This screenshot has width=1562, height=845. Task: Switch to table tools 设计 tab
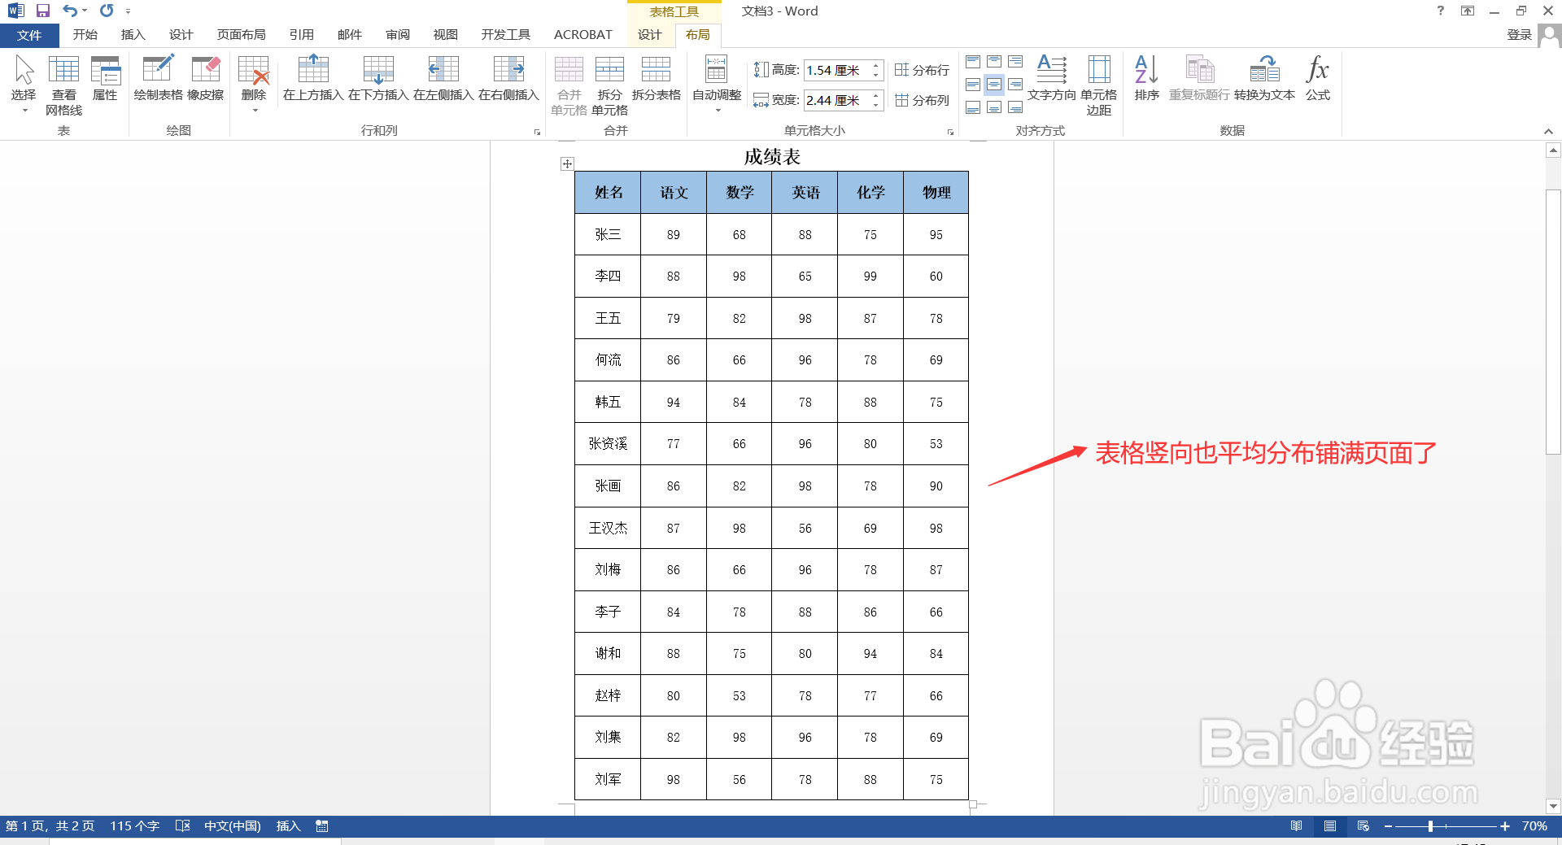(x=650, y=35)
